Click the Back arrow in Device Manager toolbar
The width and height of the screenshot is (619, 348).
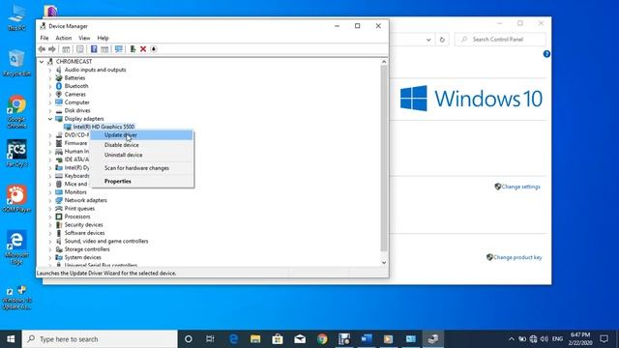[42, 49]
